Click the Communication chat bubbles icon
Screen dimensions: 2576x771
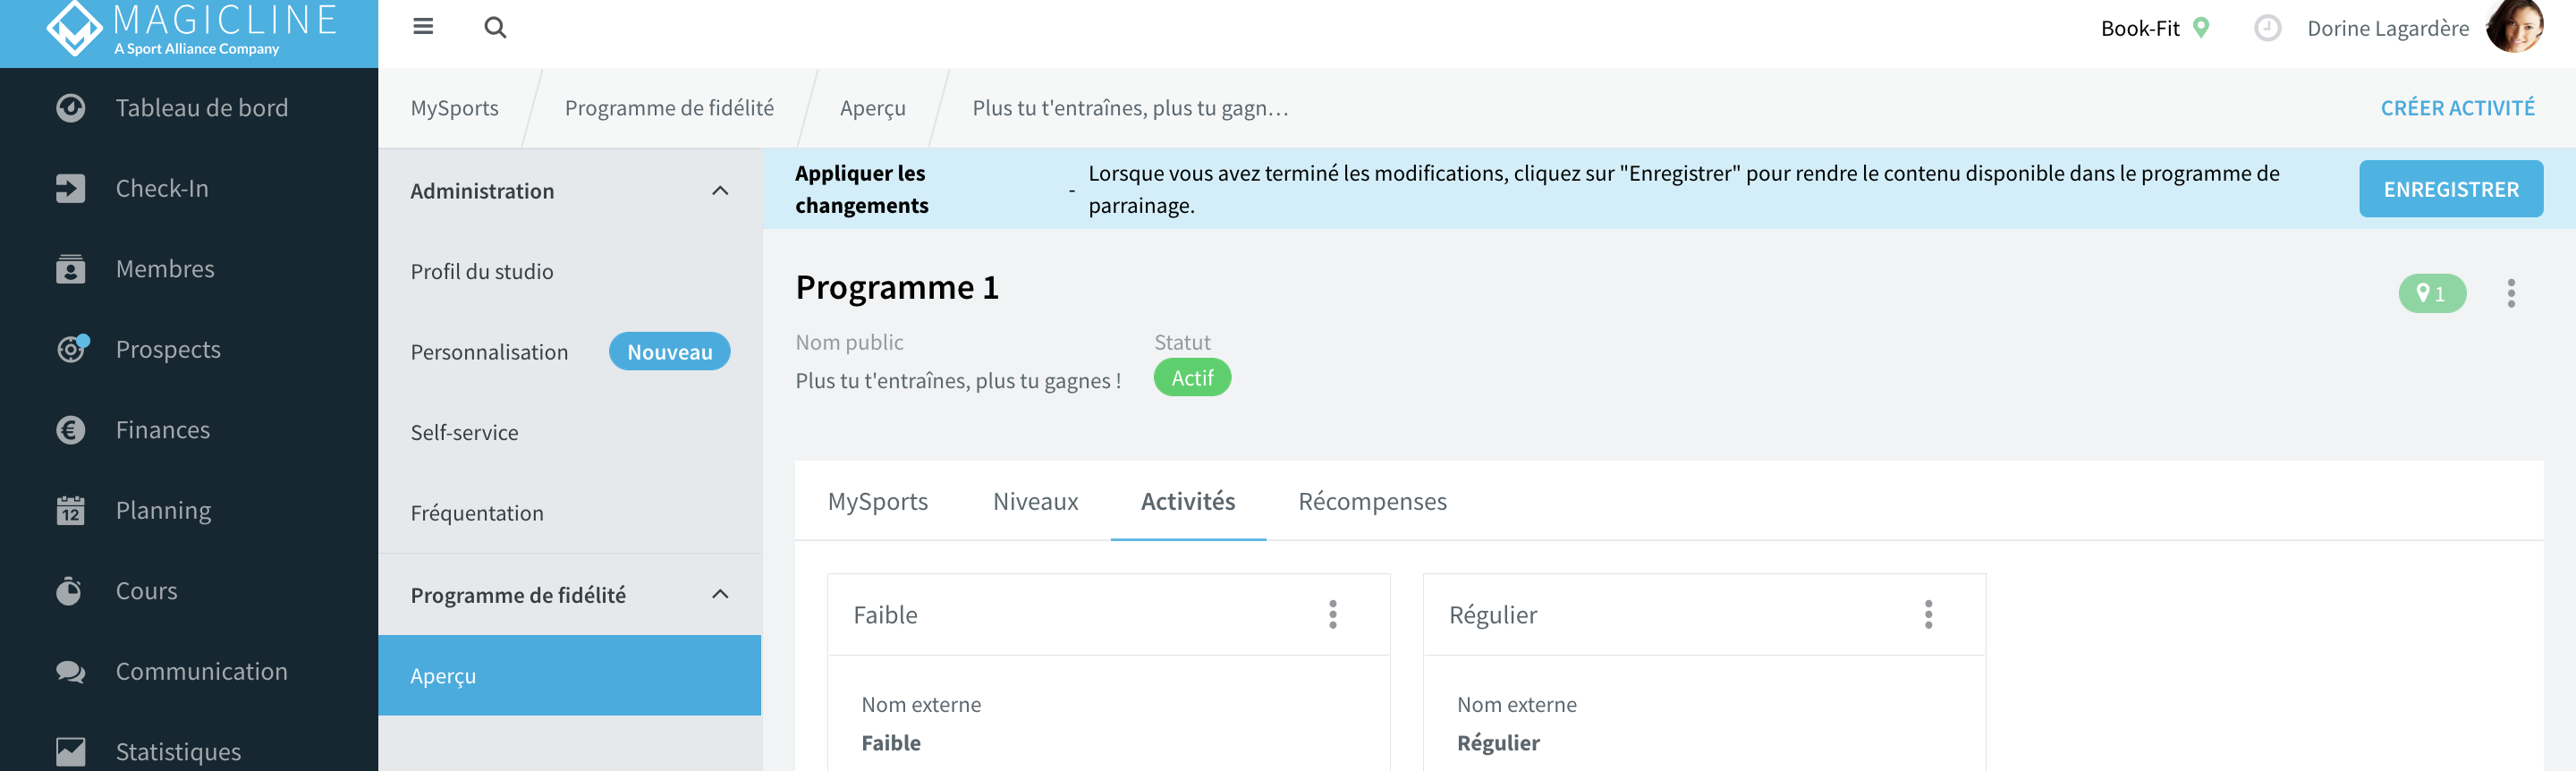pyautogui.click(x=70, y=672)
